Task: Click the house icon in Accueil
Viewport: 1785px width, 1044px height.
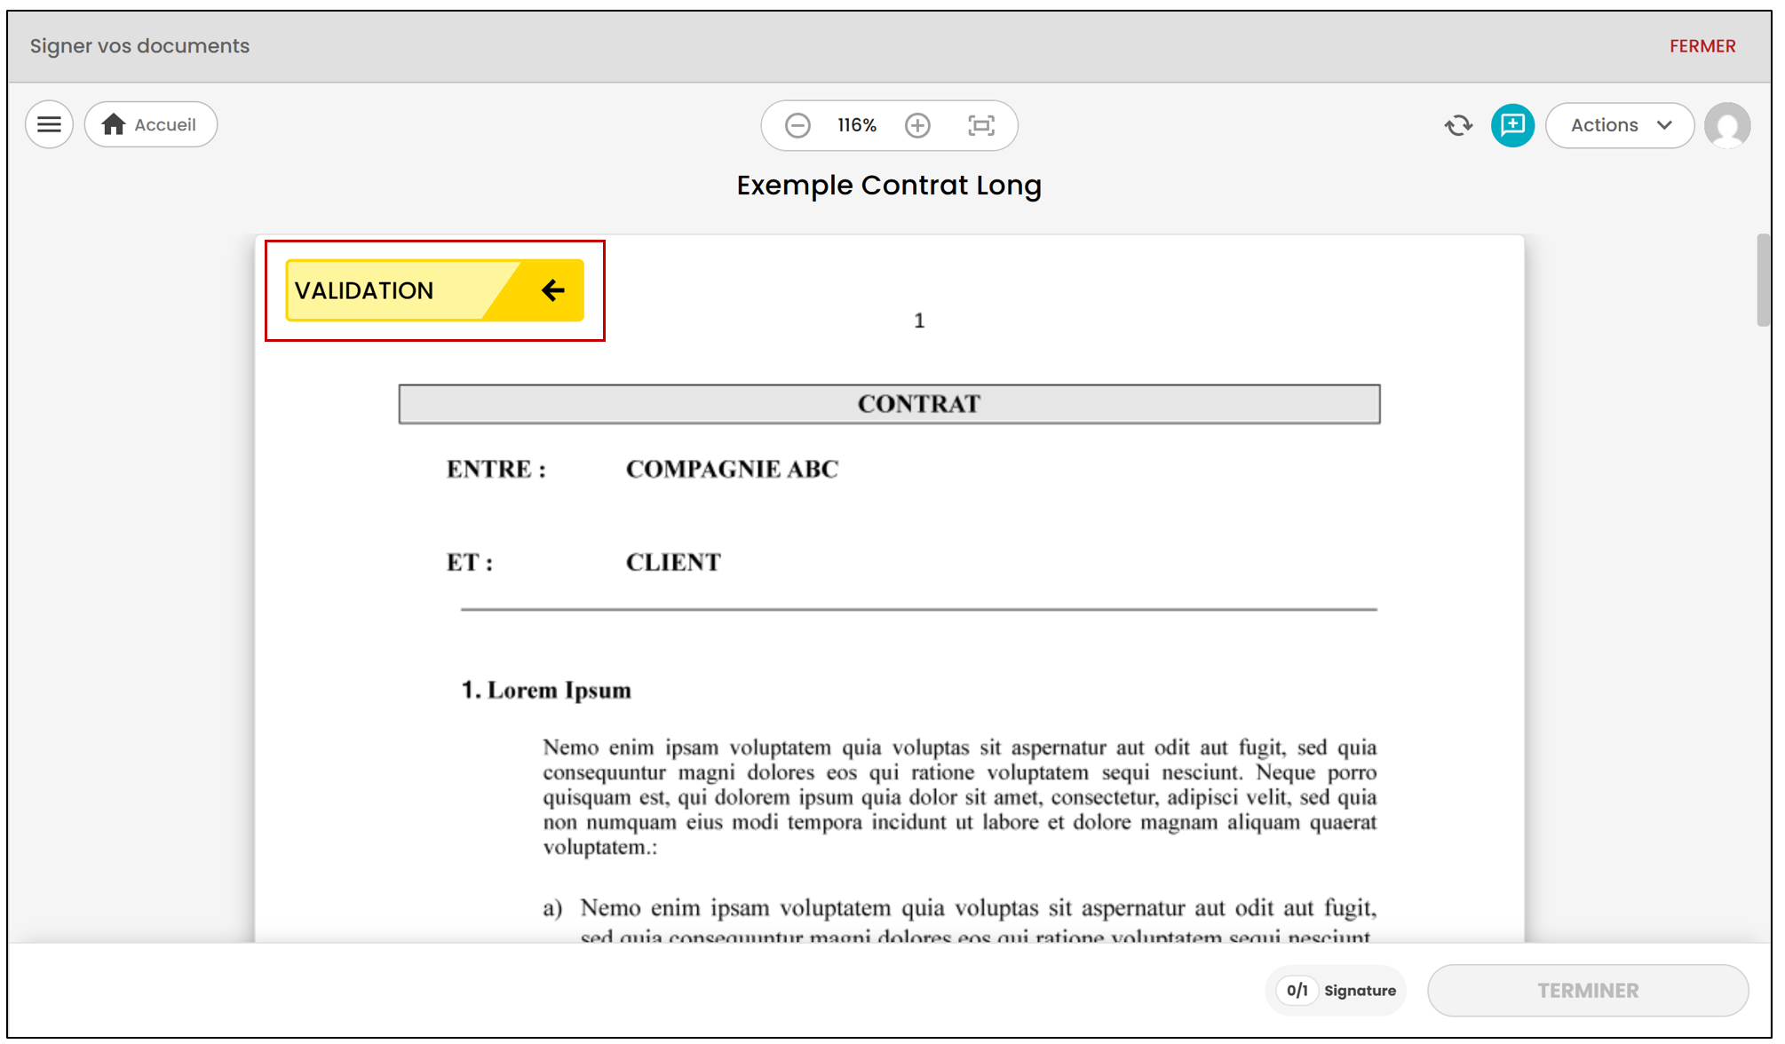Action: pos(114,124)
